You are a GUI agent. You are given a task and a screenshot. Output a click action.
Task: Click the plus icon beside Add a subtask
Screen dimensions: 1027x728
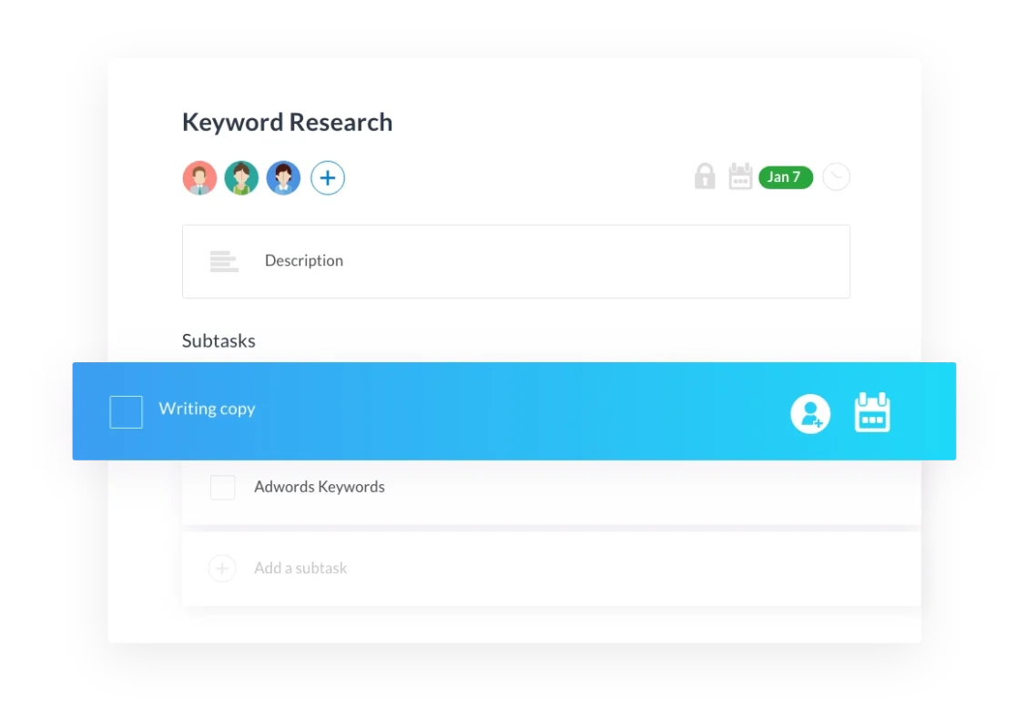tap(222, 568)
